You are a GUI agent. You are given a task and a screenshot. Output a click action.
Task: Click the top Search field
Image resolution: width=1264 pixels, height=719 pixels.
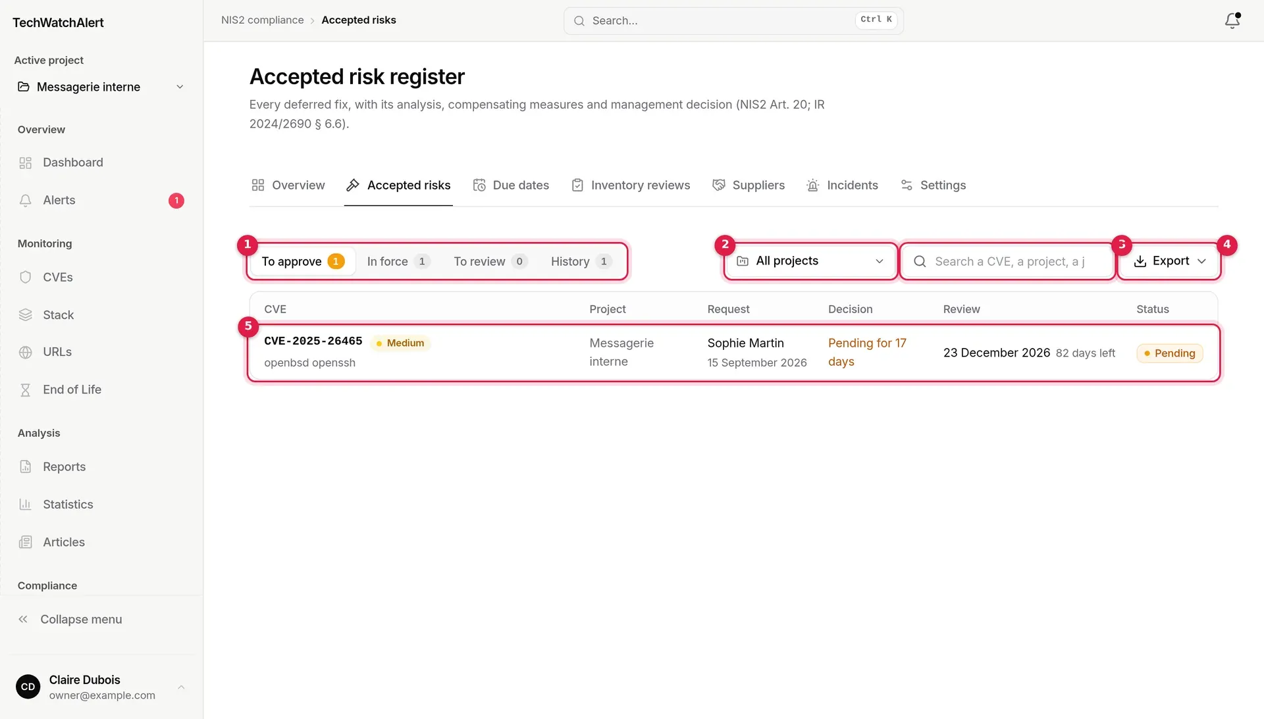[733, 21]
